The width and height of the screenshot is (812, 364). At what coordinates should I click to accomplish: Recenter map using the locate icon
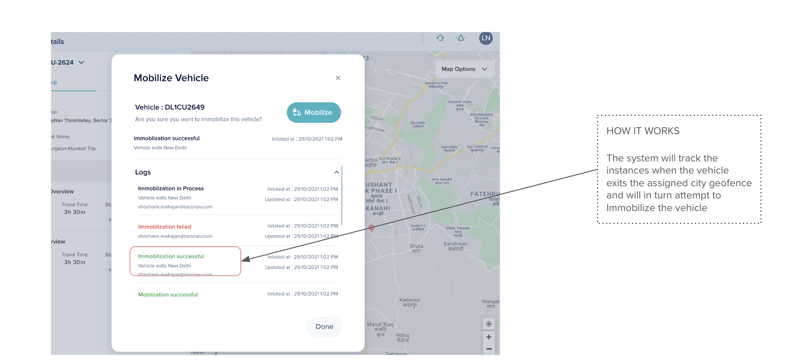pyautogui.click(x=489, y=324)
